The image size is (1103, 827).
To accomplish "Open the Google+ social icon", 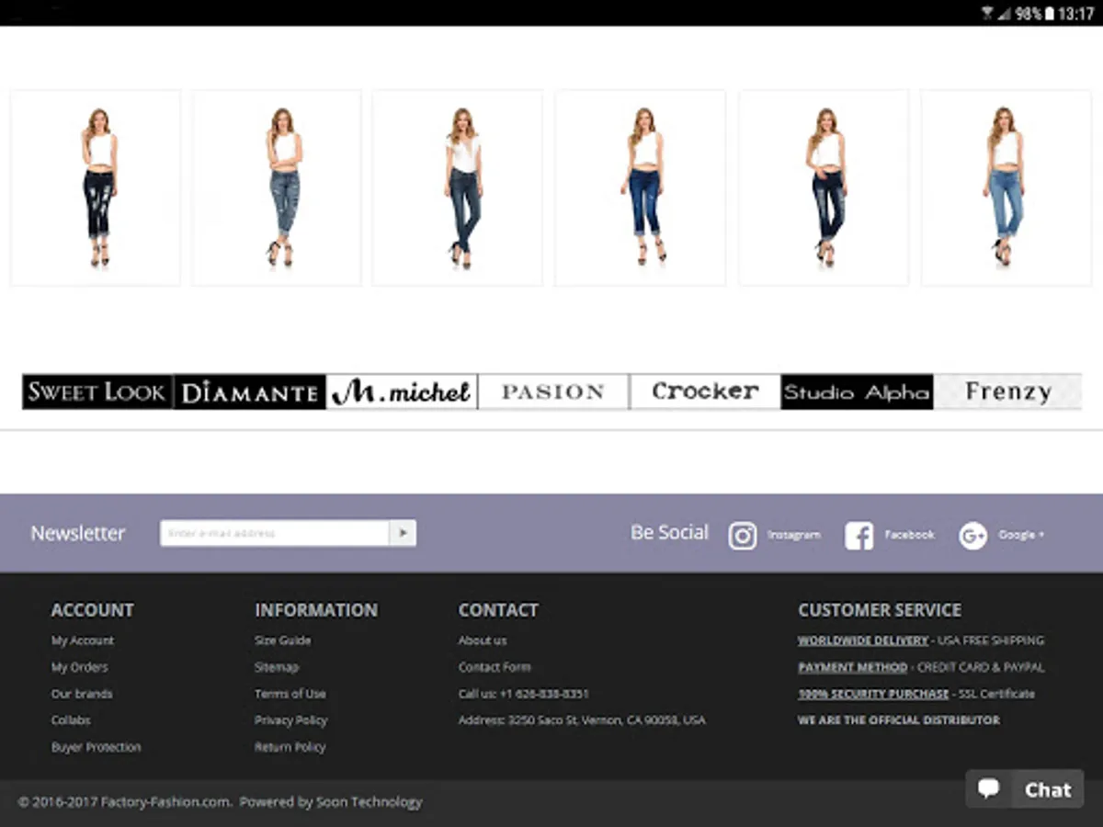I will coord(972,535).
